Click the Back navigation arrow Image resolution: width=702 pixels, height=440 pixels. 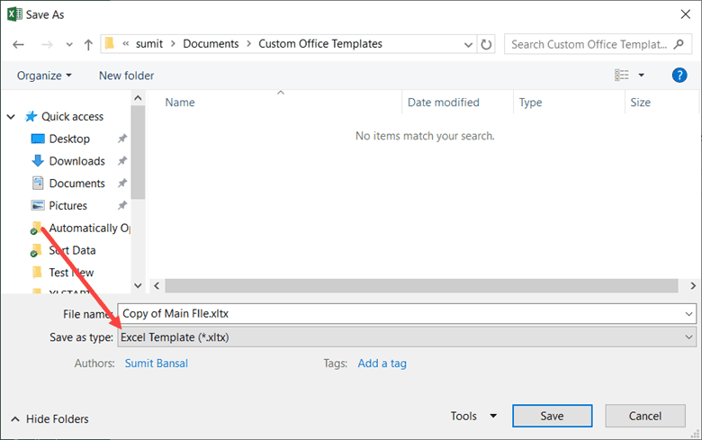tap(19, 44)
